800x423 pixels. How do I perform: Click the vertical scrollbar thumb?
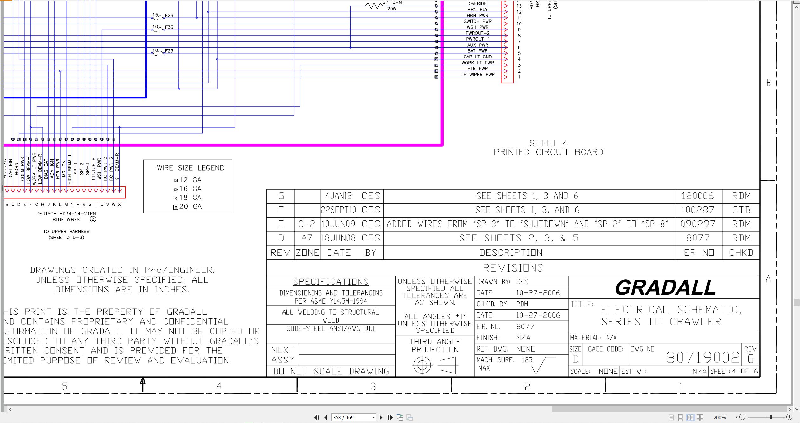tap(796, 302)
